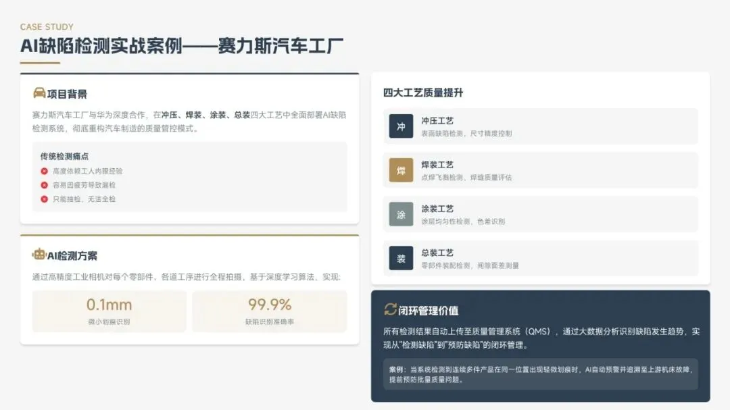Click the 99.9% value
This screenshot has height=410, width=730.
pyautogui.click(x=270, y=305)
